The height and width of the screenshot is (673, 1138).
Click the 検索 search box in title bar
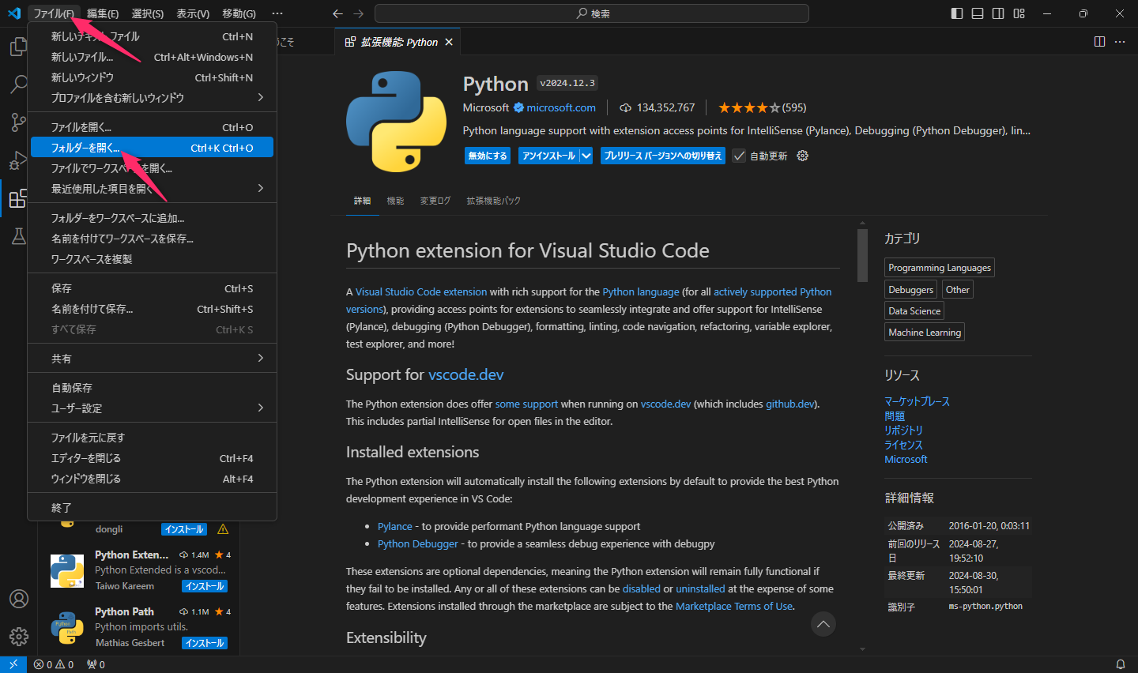[592, 13]
